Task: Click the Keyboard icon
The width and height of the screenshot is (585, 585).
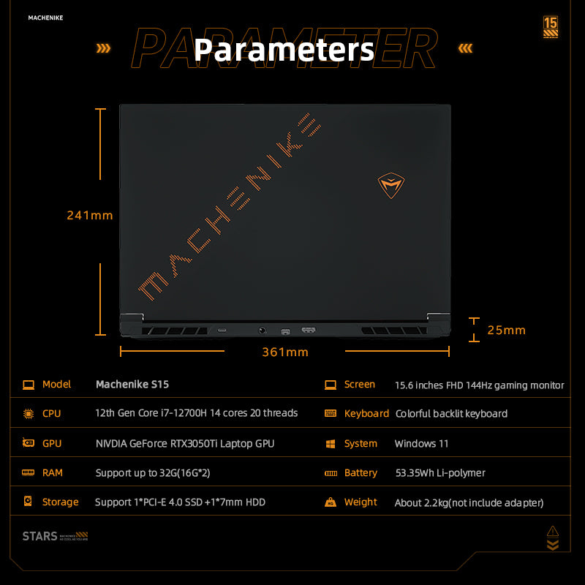Action: click(331, 414)
